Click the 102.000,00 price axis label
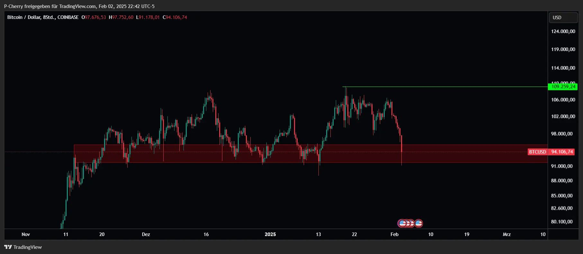Viewport: 583px width, 254px height. point(563,116)
